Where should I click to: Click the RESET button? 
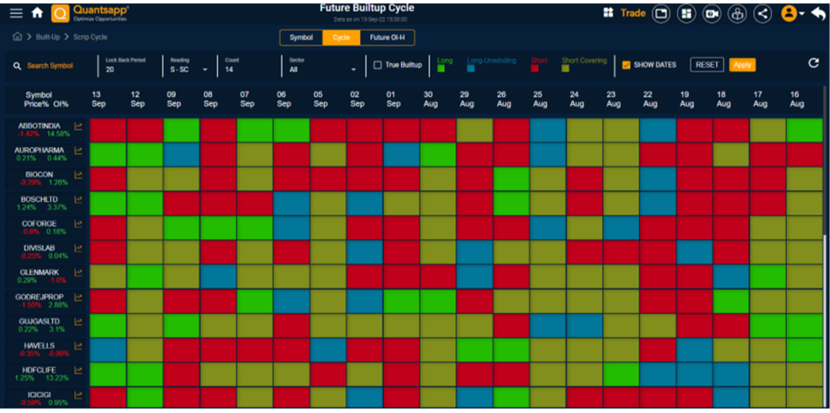[706, 64]
